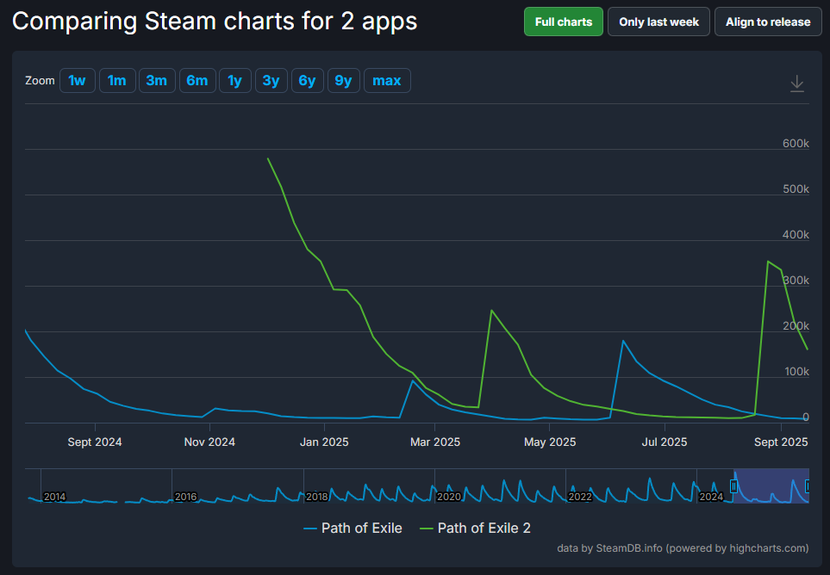Viewport: 830px width, 575px height.
Task: Click the Nov 2024 axis label
Action: click(x=209, y=442)
